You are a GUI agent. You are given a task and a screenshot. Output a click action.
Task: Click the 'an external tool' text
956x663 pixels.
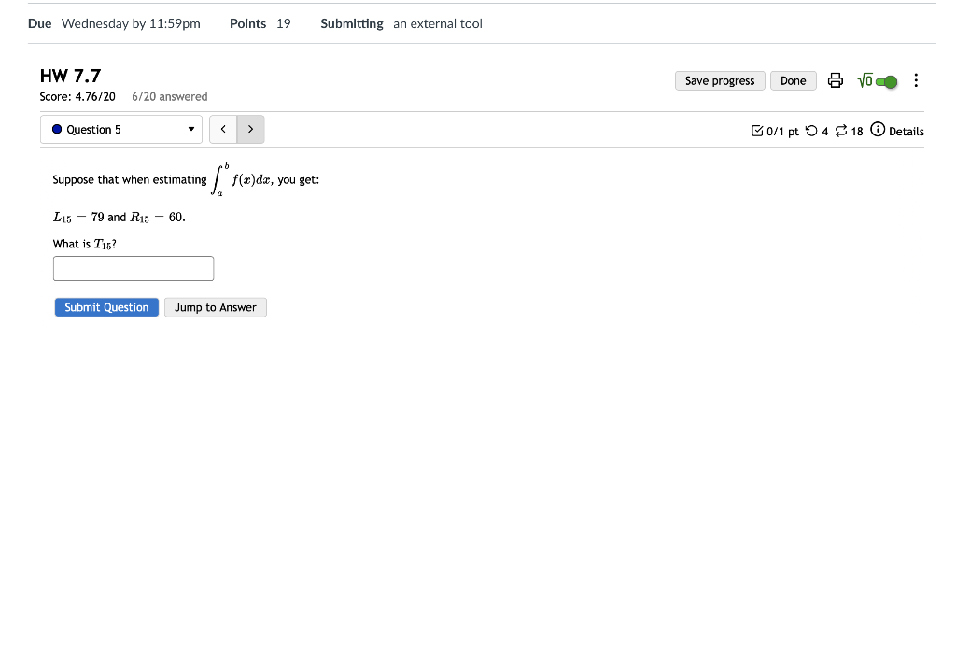438,23
